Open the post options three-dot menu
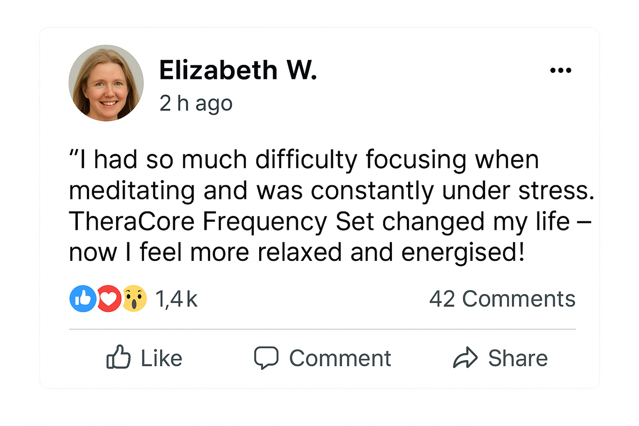This screenshot has height=426, width=639. (560, 70)
